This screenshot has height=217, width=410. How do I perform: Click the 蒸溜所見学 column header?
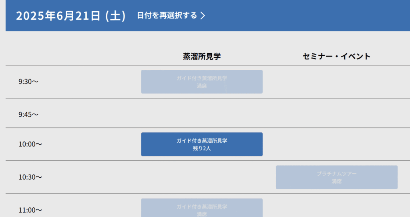(x=202, y=56)
